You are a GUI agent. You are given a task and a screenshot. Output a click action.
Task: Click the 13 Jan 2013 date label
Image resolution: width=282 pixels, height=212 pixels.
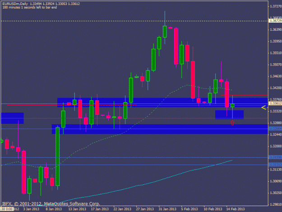pyautogui.click(x=77, y=209)
